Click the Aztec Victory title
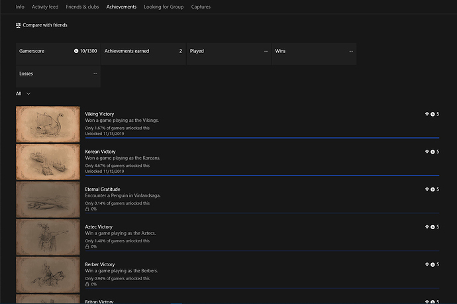The width and height of the screenshot is (457, 304). pos(99,227)
